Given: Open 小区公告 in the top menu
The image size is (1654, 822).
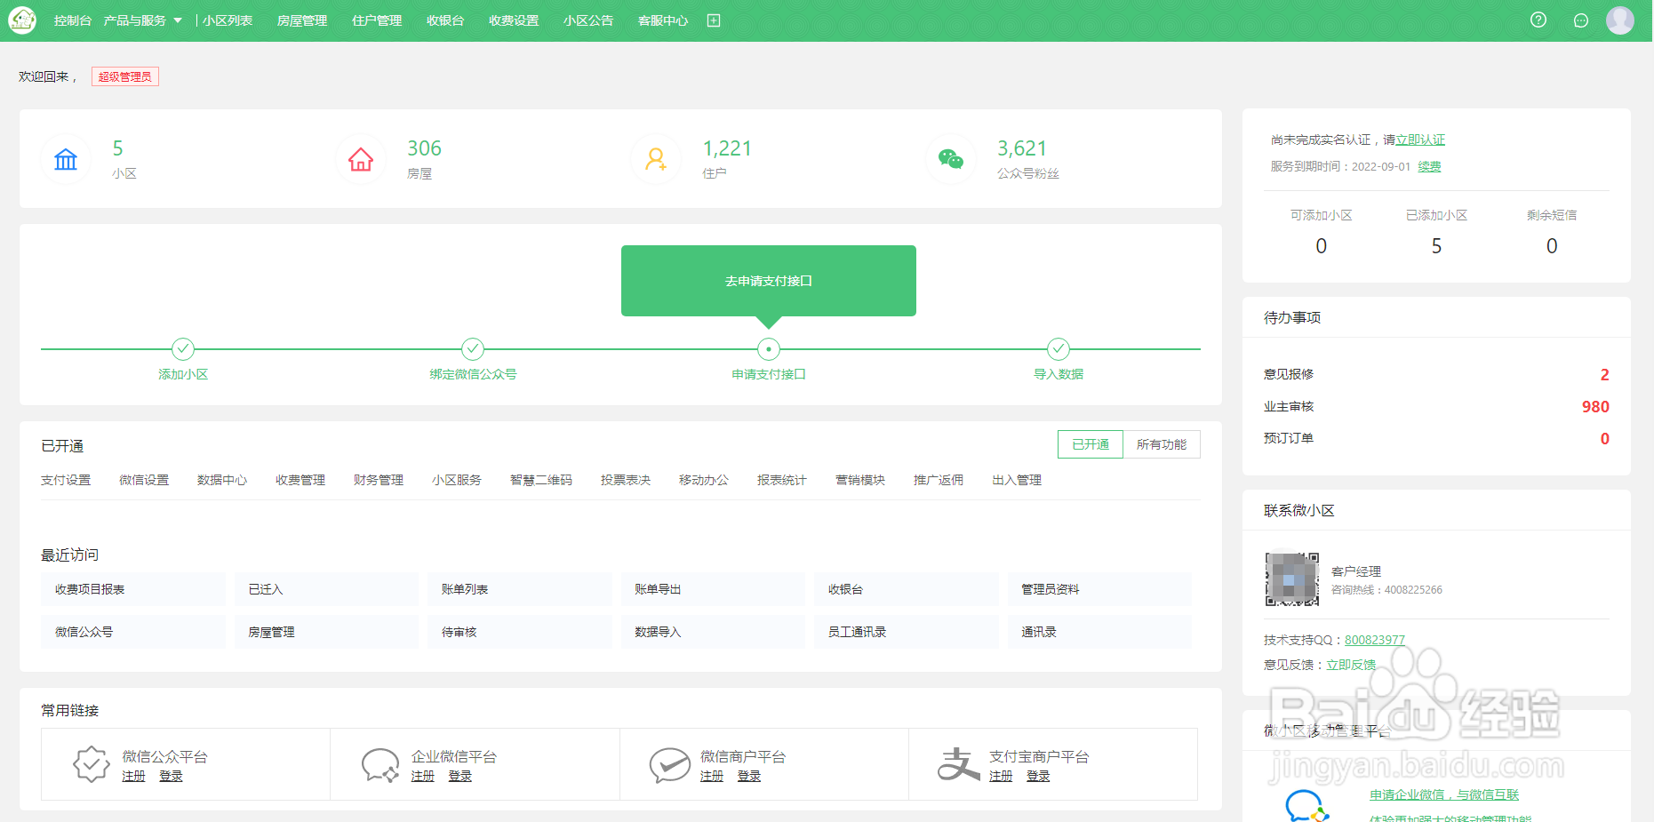Looking at the screenshot, I should pyautogui.click(x=588, y=20).
